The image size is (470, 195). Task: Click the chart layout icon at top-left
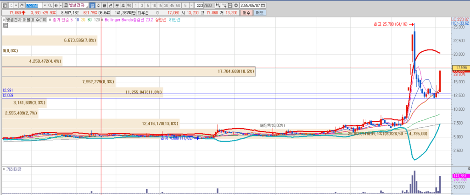coord(5,5)
